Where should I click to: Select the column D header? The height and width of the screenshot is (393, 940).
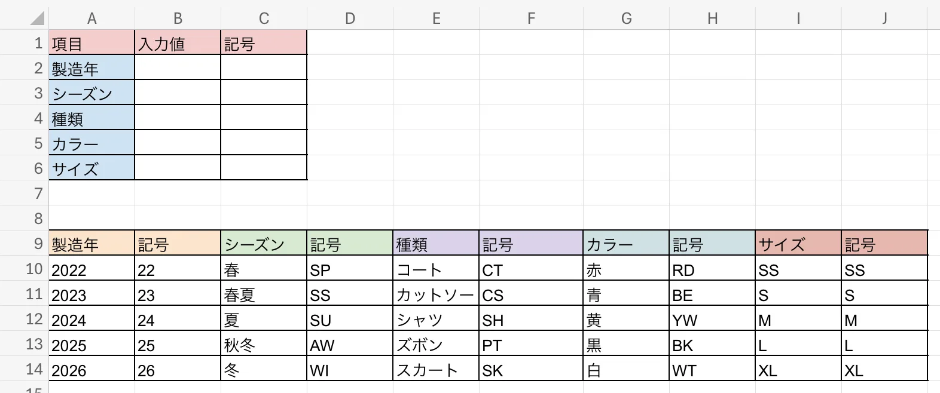click(x=350, y=19)
